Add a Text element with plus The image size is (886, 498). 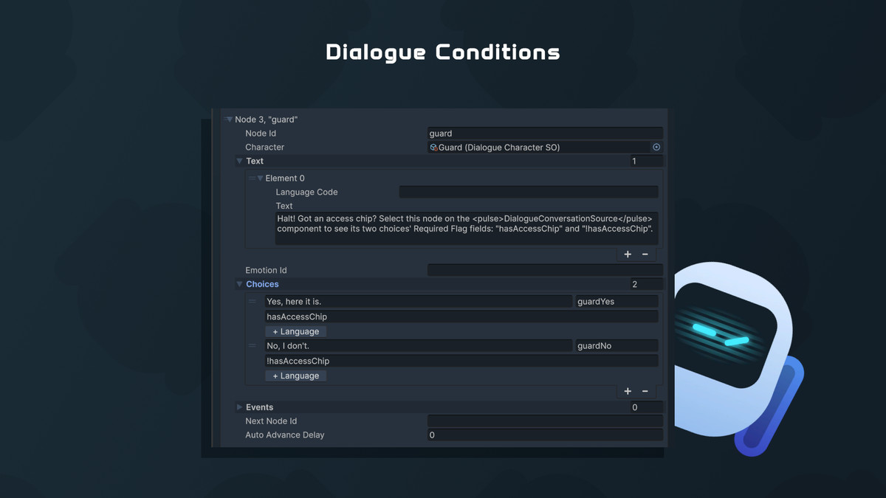pos(628,254)
